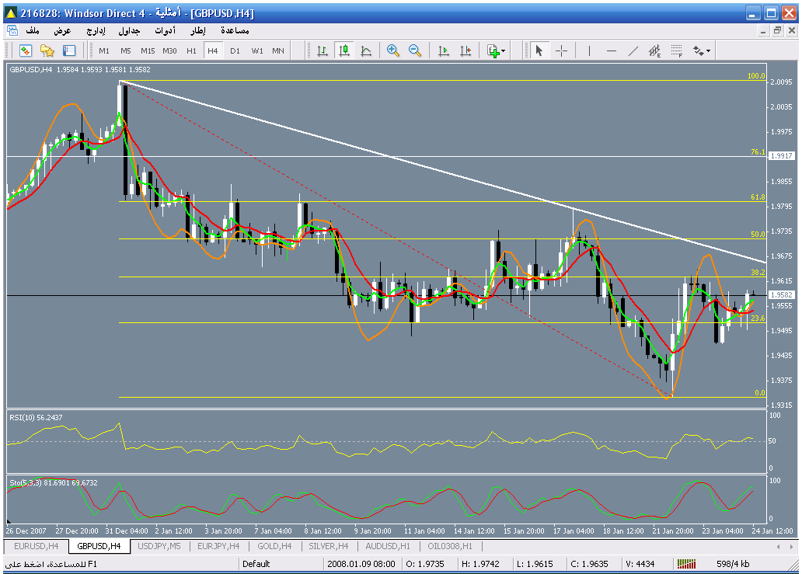802x574 pixels.
Task: Choose the M15 timeframe button
Action: point(147,50)
